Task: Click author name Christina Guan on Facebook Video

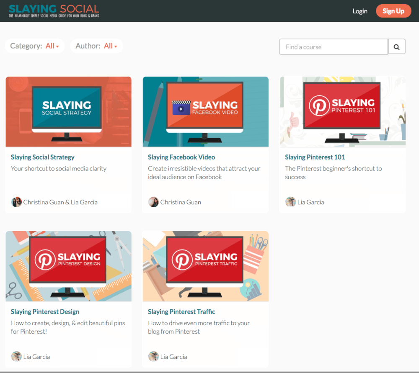Action: 181,202
